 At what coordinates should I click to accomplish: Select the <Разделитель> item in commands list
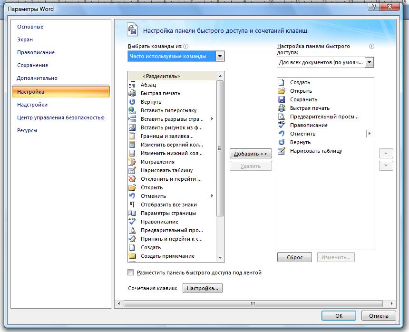point(172,76)
